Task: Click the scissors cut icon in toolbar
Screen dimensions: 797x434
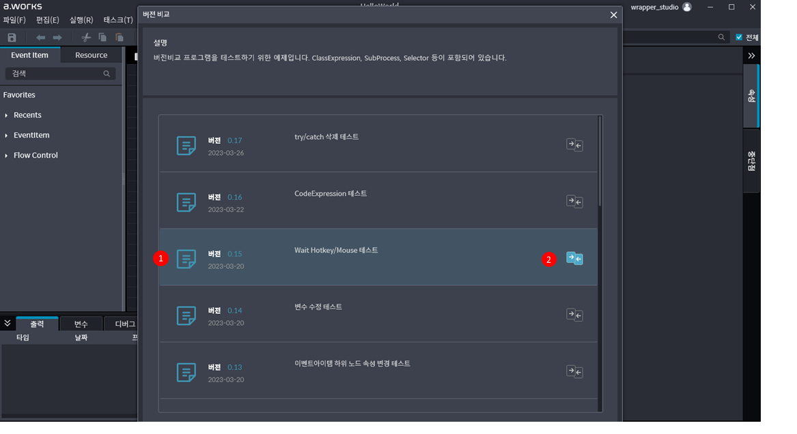Action: click(86, 38)
